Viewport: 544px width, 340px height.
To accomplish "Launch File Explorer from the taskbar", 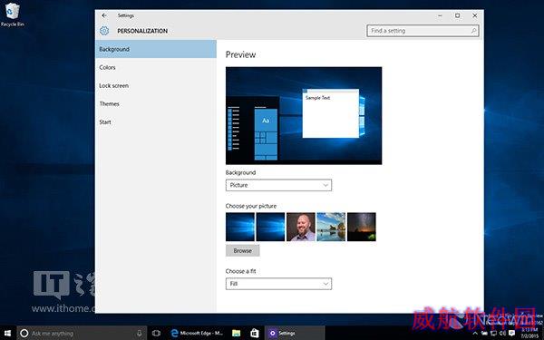I will (x=237, y=334).
